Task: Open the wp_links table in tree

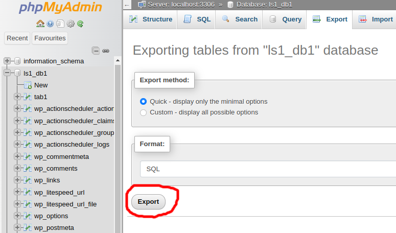Action: (47, 180)
